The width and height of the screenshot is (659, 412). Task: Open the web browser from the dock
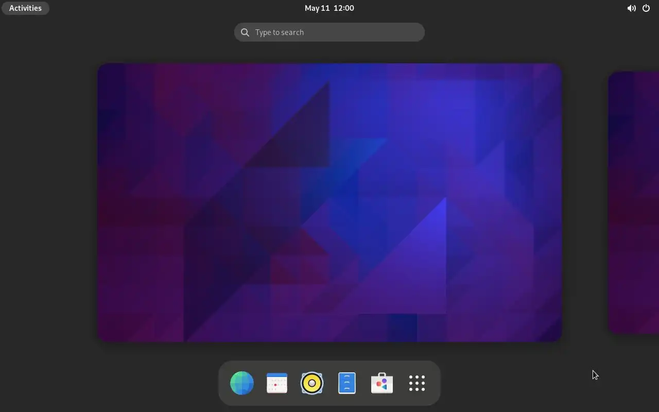(242, 383)
